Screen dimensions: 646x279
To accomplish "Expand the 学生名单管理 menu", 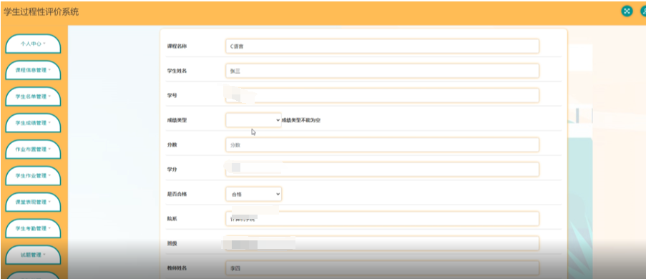I will click(33, 97).
